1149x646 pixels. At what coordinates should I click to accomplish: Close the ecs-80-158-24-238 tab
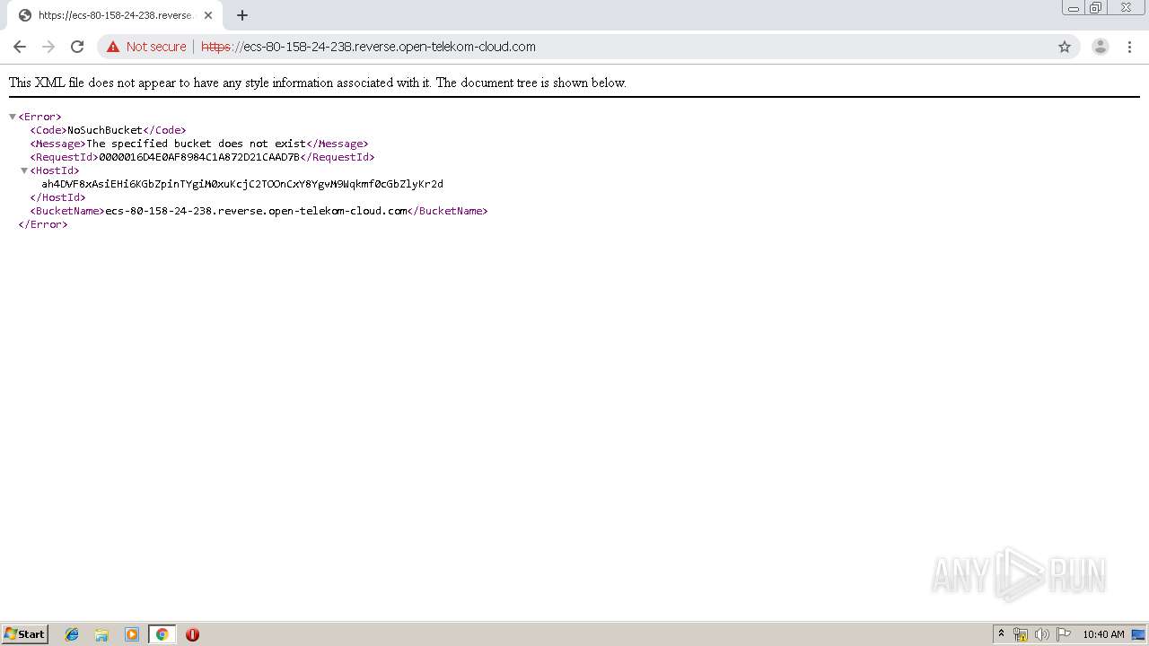(x=208, y=15)
